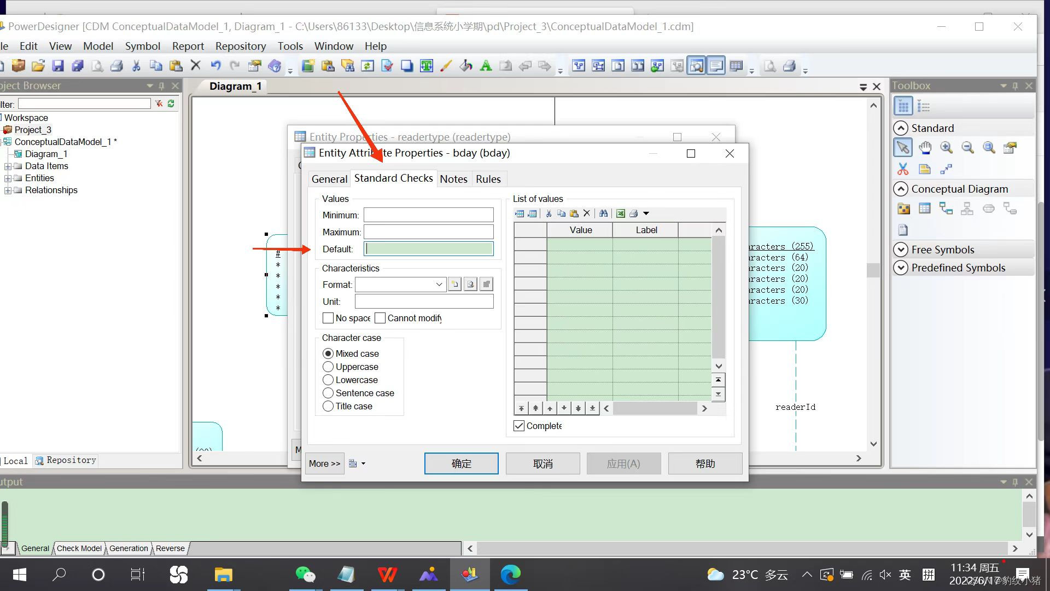Switch to the Notes tab
This screenshot has height=591, width=1050.
click(453, 179)
